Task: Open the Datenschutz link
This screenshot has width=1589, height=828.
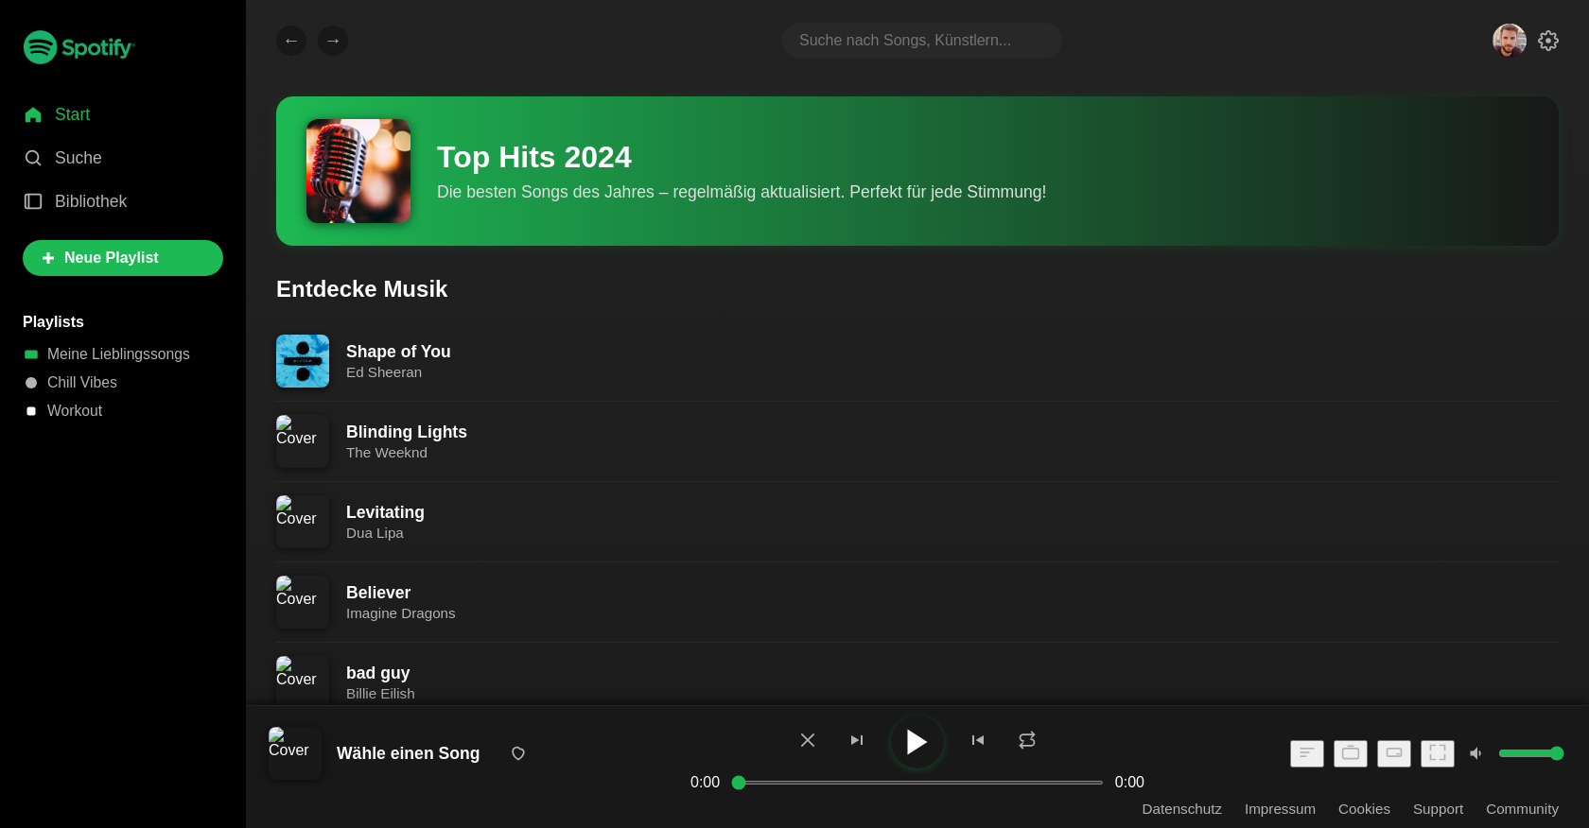Action: click(x=1181, y=809)
